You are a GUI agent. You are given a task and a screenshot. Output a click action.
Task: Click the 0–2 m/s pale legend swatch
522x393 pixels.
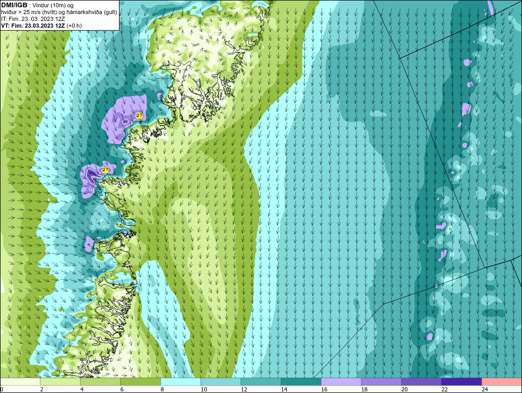(x=20, y=382)
